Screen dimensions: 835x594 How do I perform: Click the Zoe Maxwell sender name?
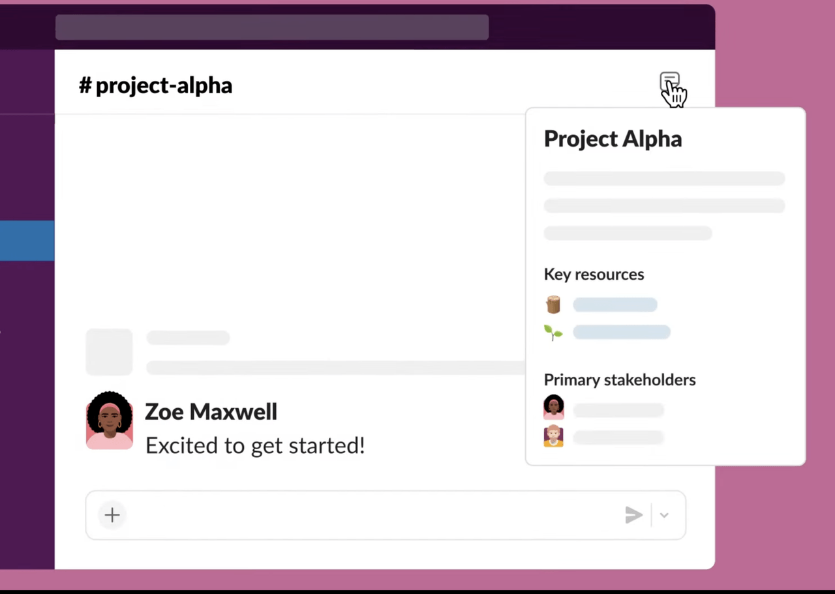pos(211,411)
